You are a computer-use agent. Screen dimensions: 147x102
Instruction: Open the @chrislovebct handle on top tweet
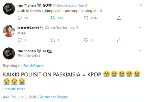click(64, 5)
